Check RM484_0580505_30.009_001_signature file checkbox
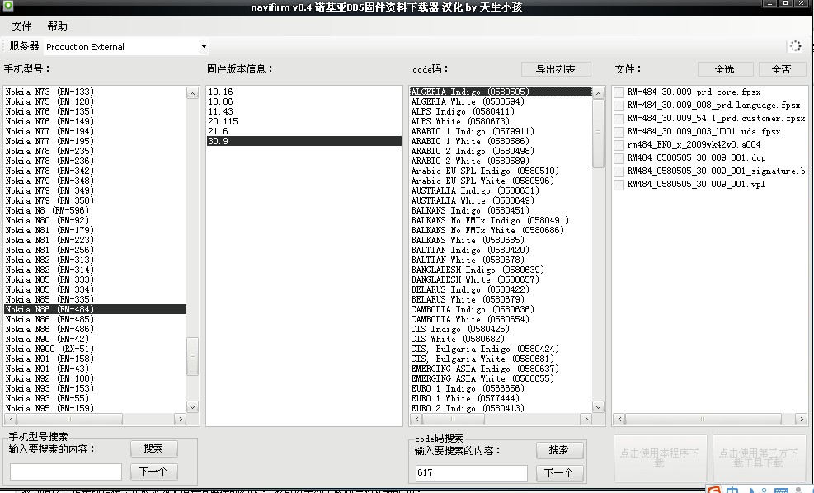The image size is (814, 493). [x=619, y=171]
